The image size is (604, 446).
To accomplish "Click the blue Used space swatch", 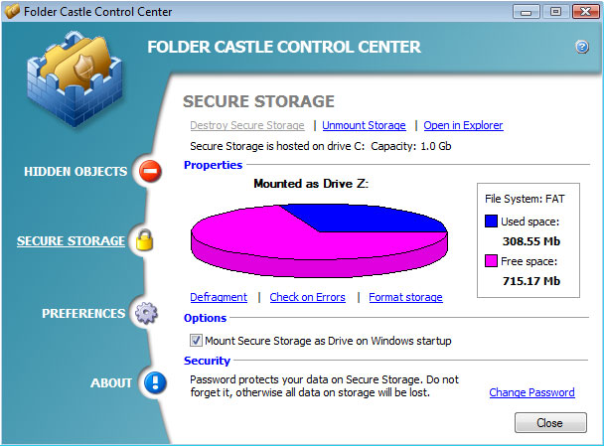I will [493, 222].
